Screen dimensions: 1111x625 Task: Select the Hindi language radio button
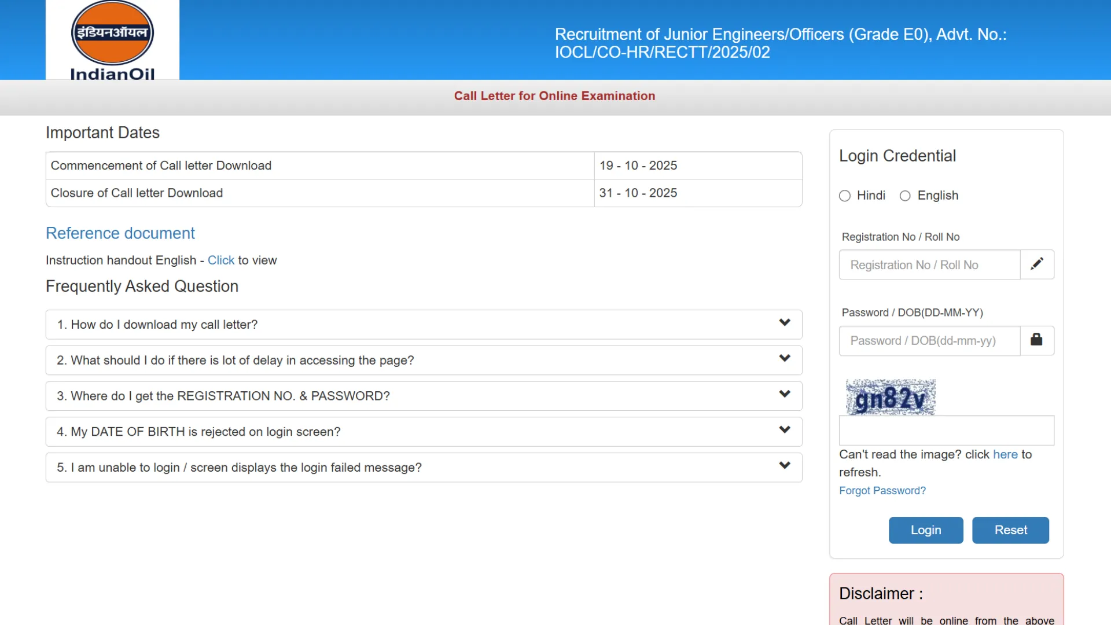point(845,196)
